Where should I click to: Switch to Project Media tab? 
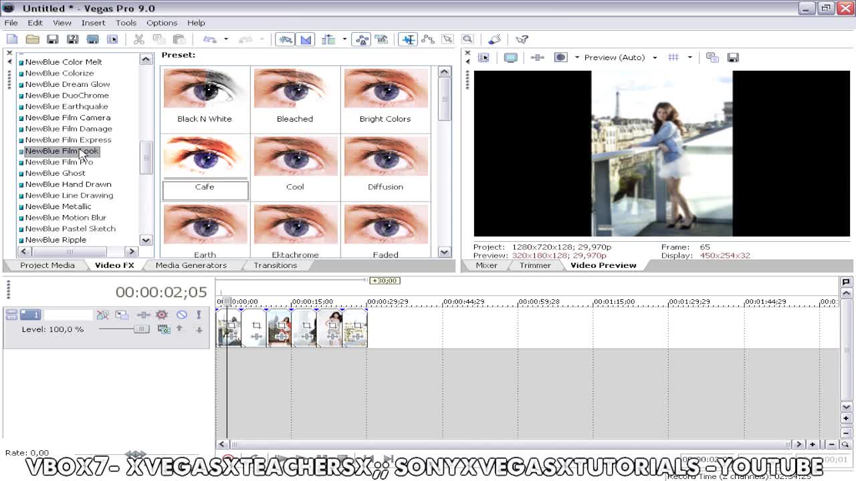coord(47,265)
